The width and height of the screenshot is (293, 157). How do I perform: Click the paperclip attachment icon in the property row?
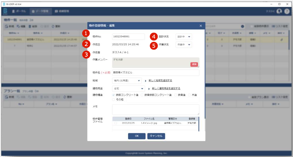point(282,40)
